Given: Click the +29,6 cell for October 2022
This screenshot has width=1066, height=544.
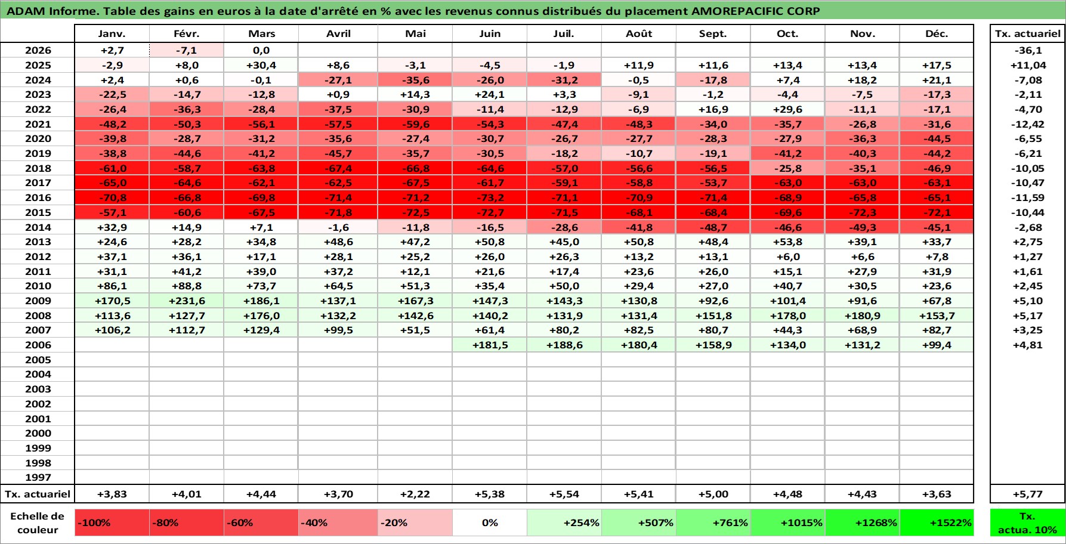Looking at the screenshot, I should (x=787, y=109).
